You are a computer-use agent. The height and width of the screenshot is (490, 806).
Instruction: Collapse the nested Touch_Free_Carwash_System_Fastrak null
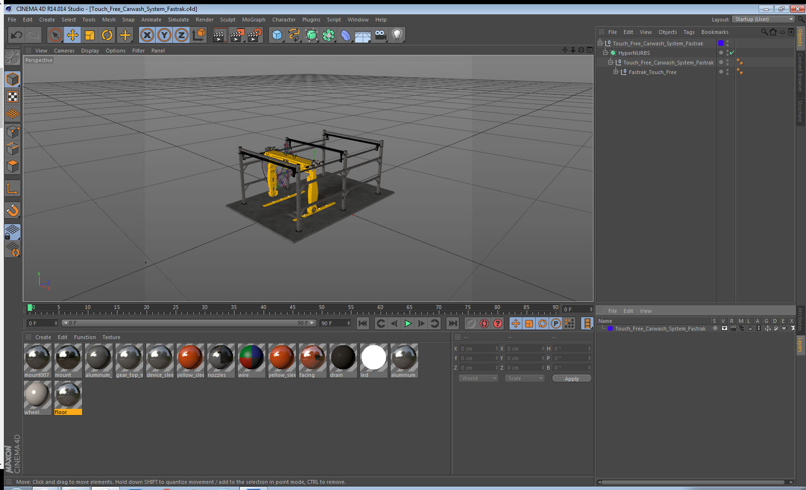pyautogui.click(x=611, y=62)
